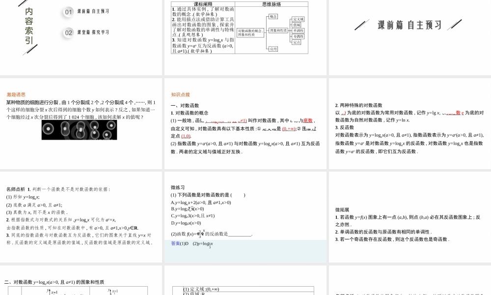Select the 定点 node in the diagram
Image resolution: width=491 pixels, height=295 pixels.
297,42
